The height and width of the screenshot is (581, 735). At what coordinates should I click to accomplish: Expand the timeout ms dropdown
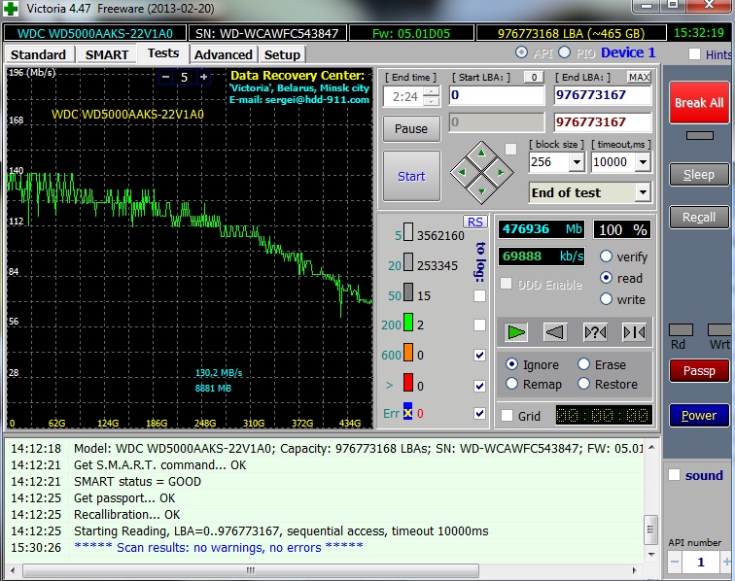(643, 162)
